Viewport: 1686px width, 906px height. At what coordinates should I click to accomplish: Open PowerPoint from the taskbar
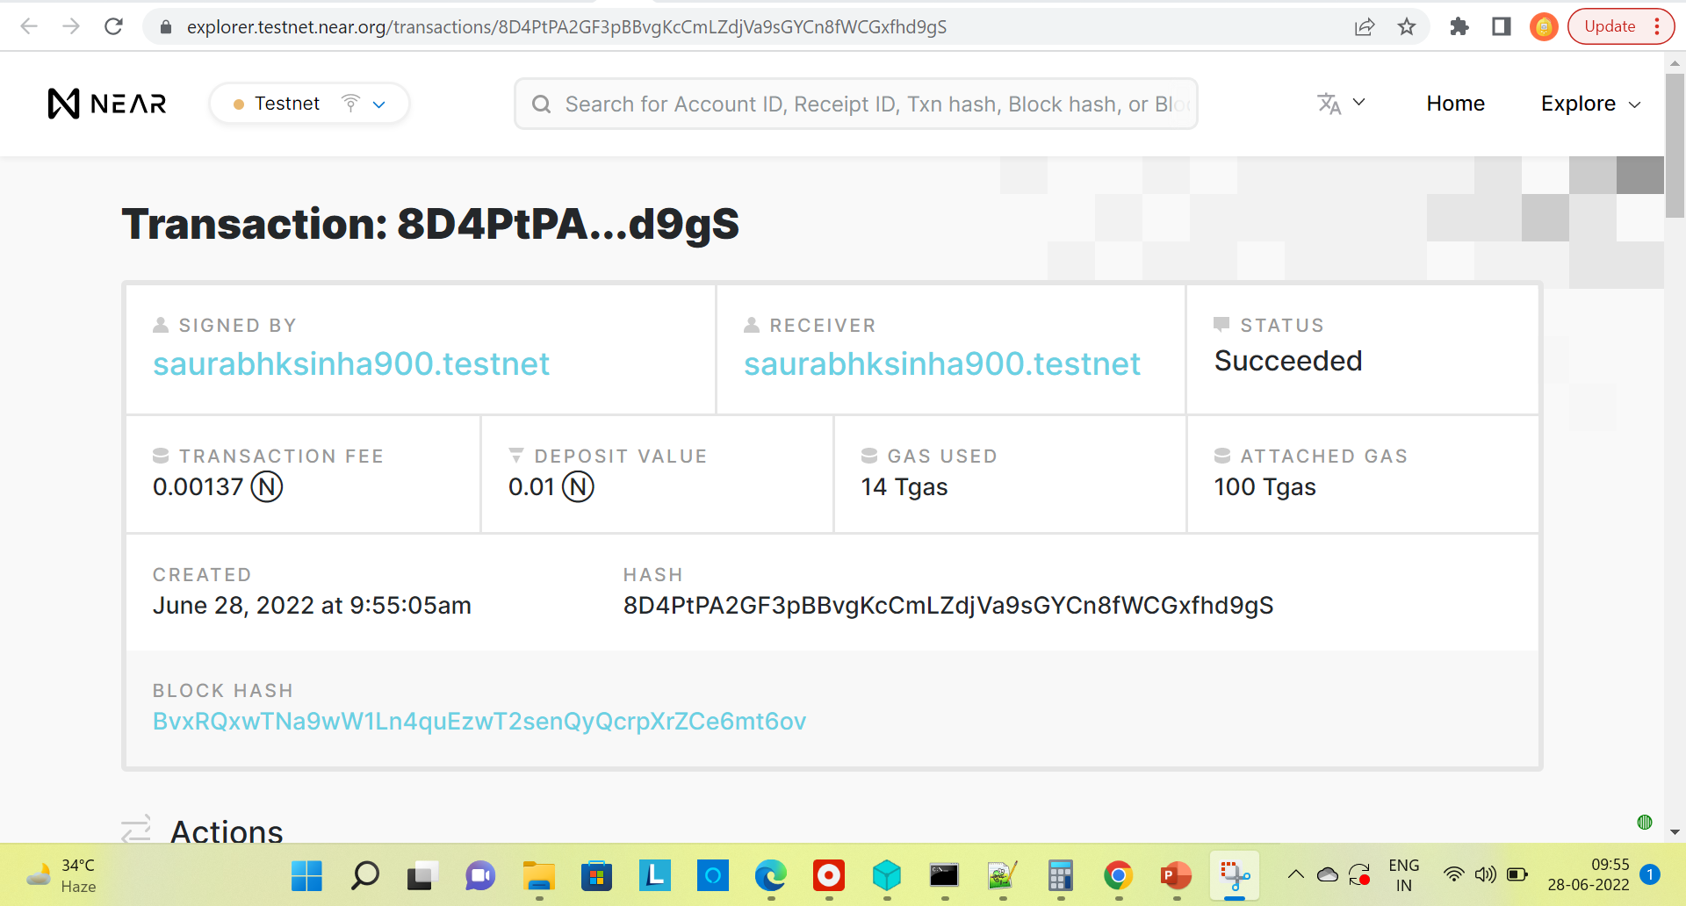pos(1176,875)
